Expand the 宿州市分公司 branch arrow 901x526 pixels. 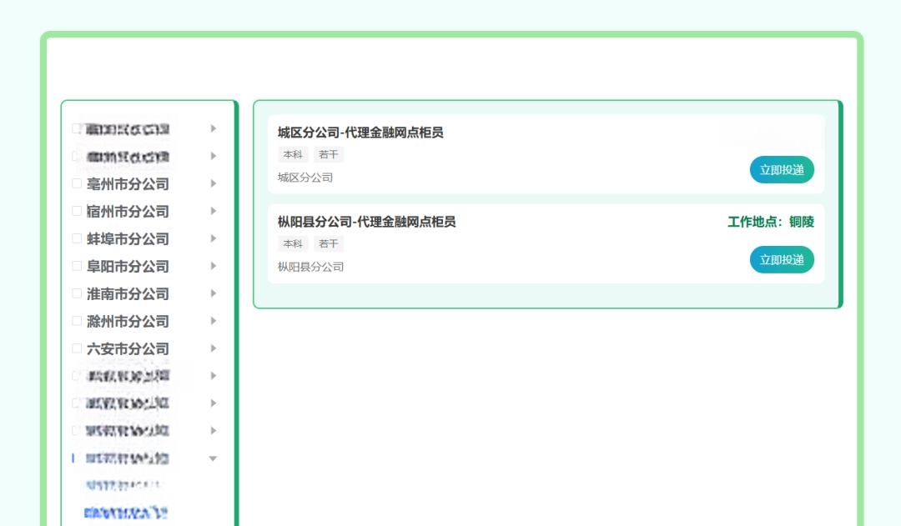pyautogui.click(x=214, y=212)
